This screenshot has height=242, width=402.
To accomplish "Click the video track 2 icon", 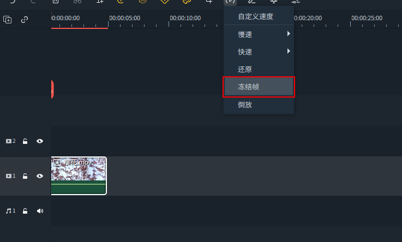I will 10,141.
